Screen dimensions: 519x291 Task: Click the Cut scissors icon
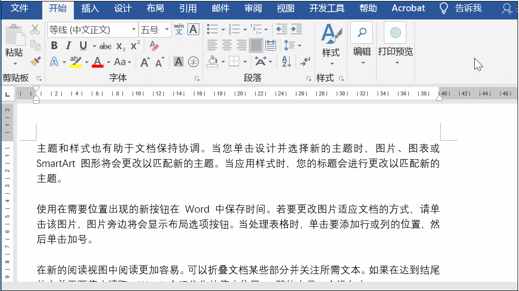click(x=35, y=29)
